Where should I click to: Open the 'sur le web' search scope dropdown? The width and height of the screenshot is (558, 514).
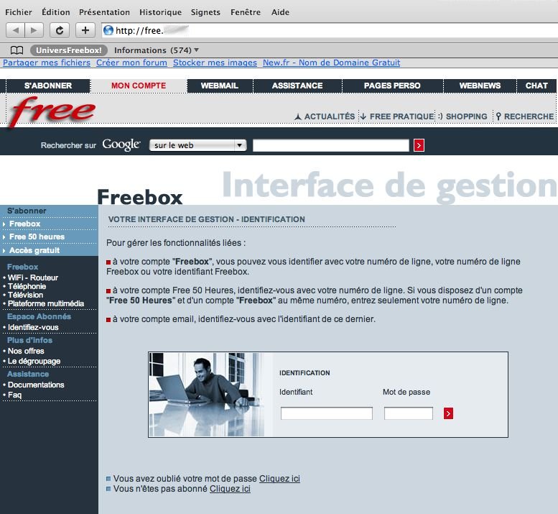pyautogui.click(x=198, y=145)
